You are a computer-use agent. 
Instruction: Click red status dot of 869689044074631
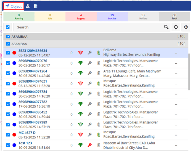pyautogui.click(x=14, y=84)
